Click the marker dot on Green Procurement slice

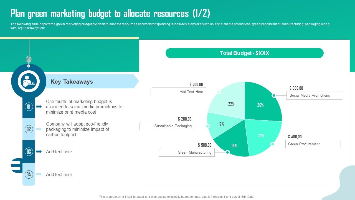tap(272, 144)
